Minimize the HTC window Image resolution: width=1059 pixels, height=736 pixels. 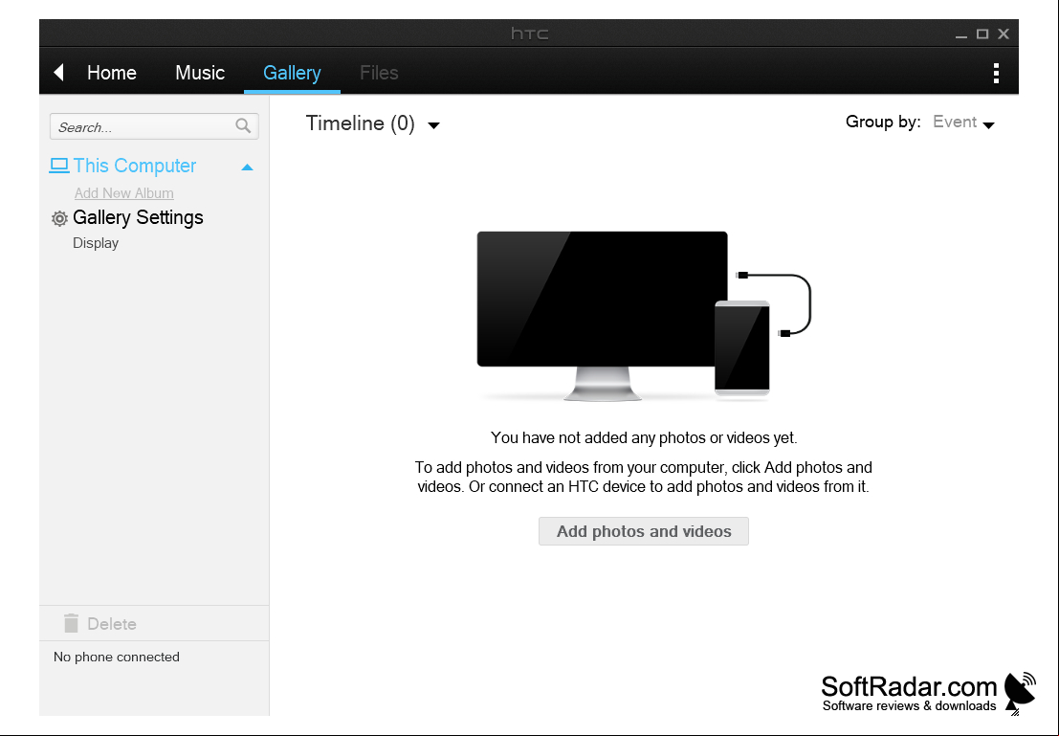[961, 34]
